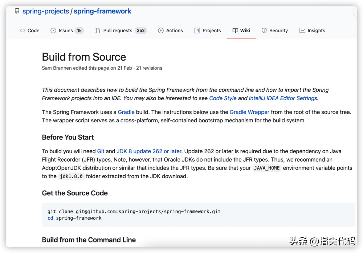Click the Insights graph icon

pos(302,30)
